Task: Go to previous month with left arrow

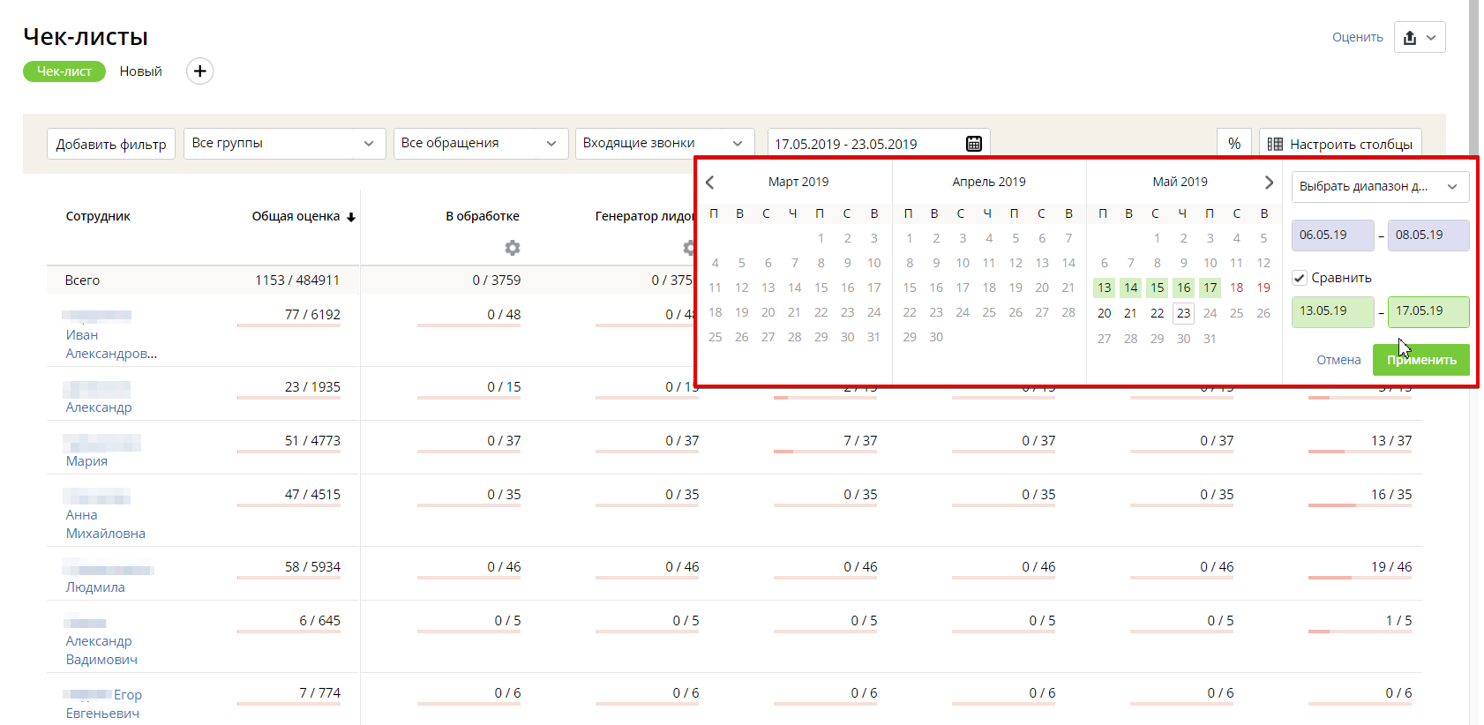Action: 710,183
